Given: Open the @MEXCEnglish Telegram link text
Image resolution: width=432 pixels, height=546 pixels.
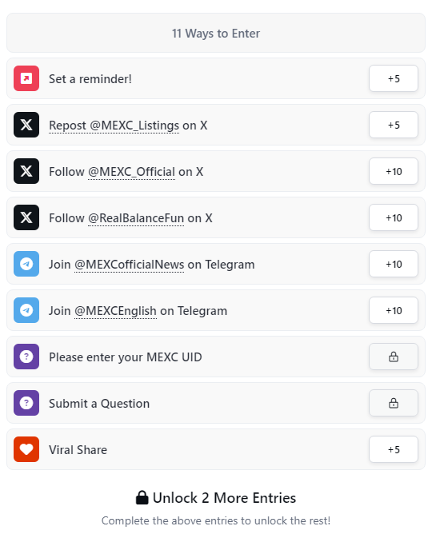Looking at the screenshot, I should tap(115, 311).
